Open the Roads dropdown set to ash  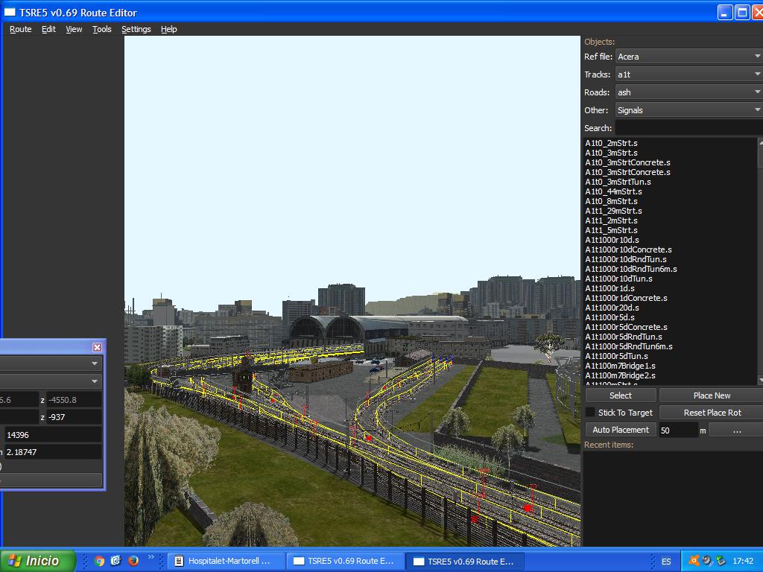pyautogui.click(x=688, y=92)
